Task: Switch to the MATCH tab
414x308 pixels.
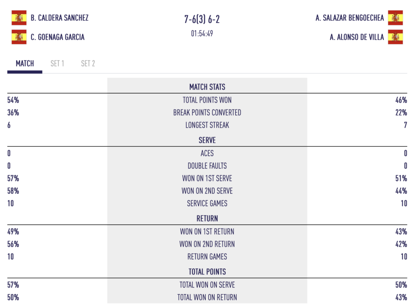Action: [x=25, y=63]
